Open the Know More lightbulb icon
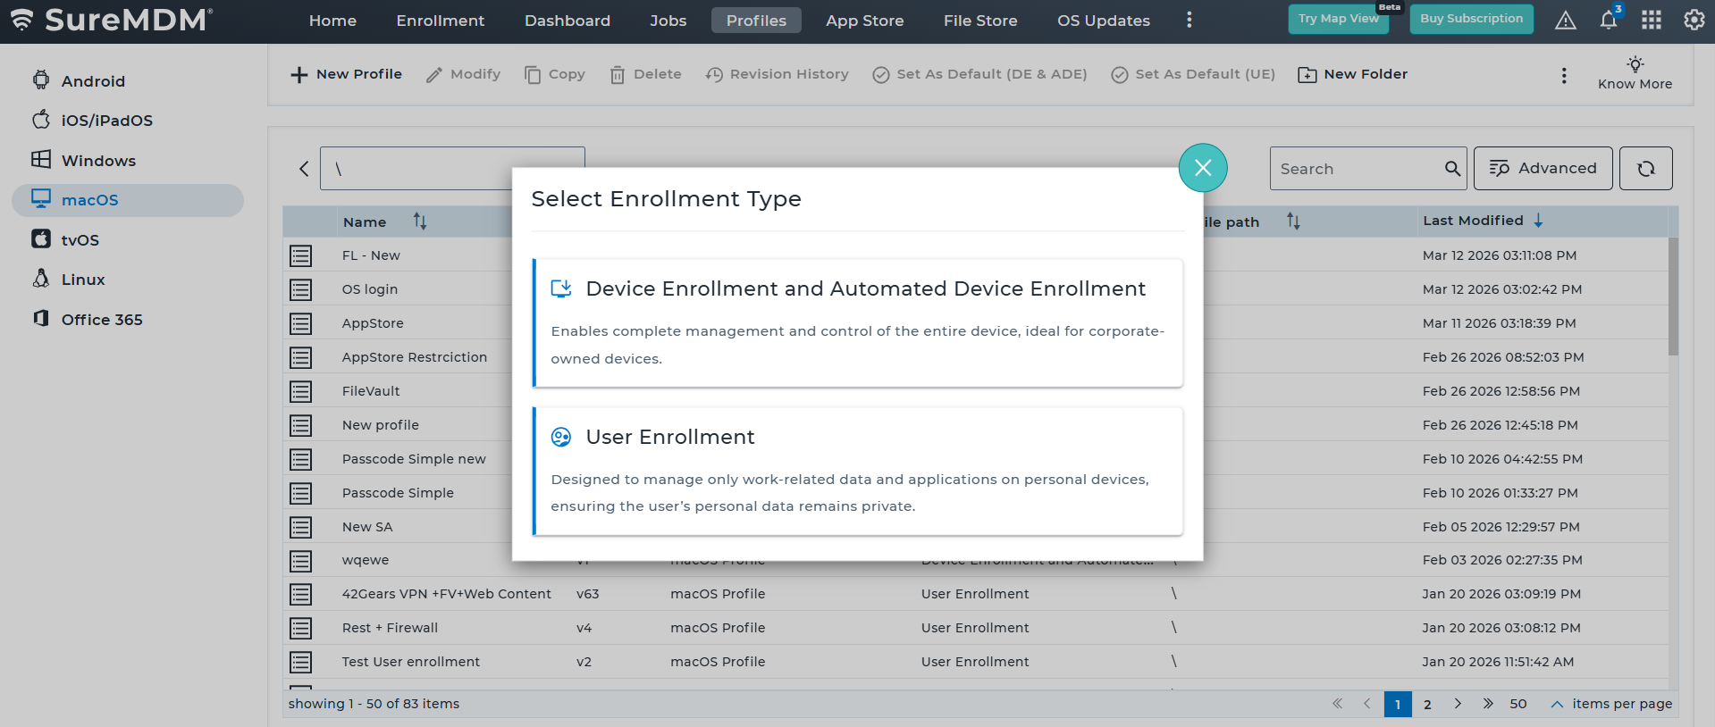The image size is (1715, 727). pos(1635,64)
